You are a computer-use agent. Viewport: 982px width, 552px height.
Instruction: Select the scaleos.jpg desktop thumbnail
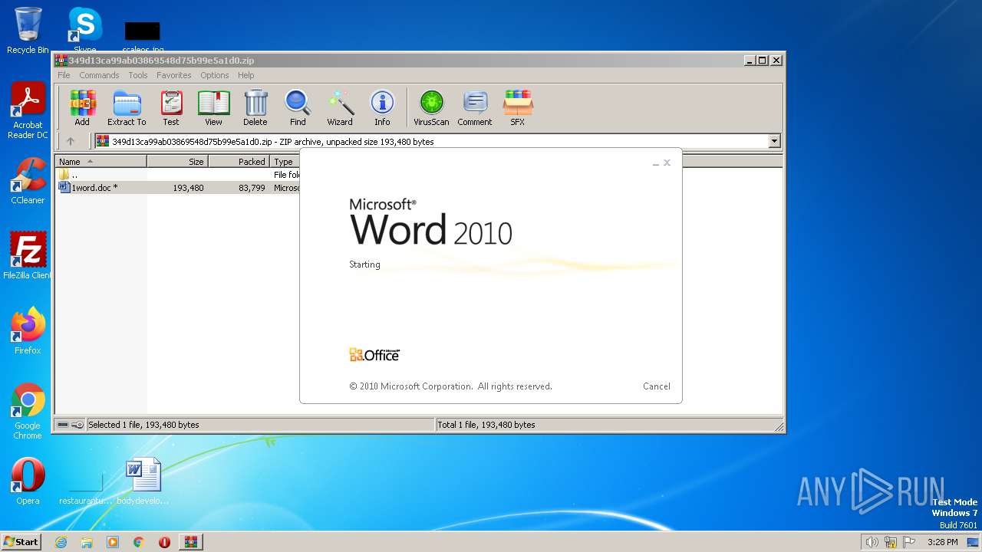(x=143, y=37)
